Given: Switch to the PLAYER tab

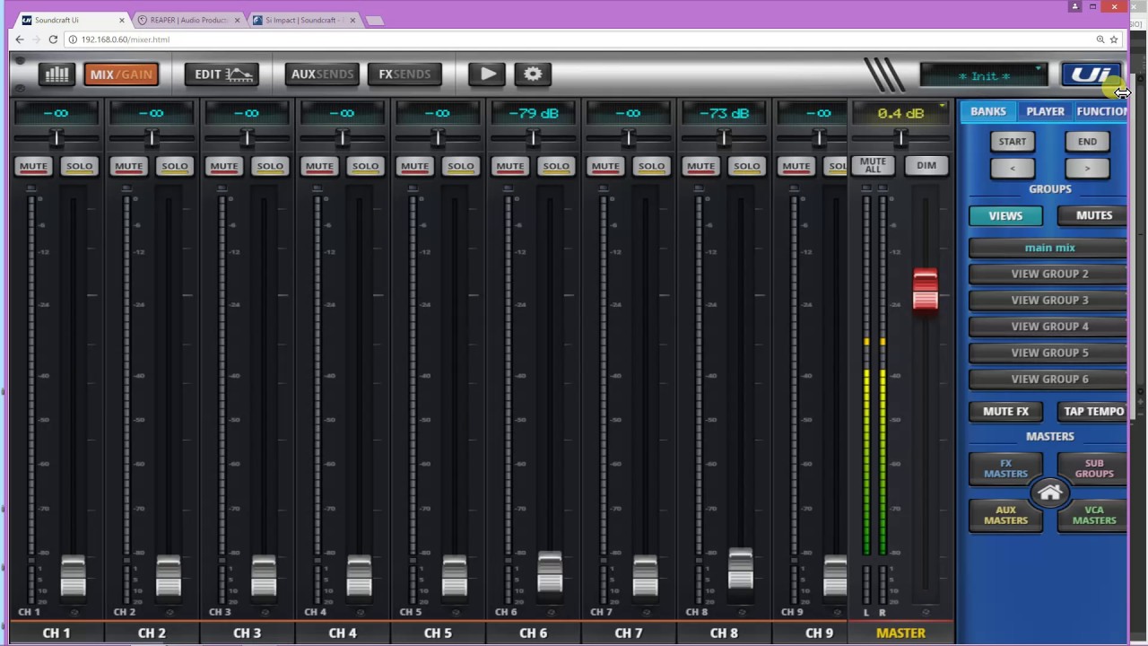Looking at the screenshot, I should coord(1045,111).
